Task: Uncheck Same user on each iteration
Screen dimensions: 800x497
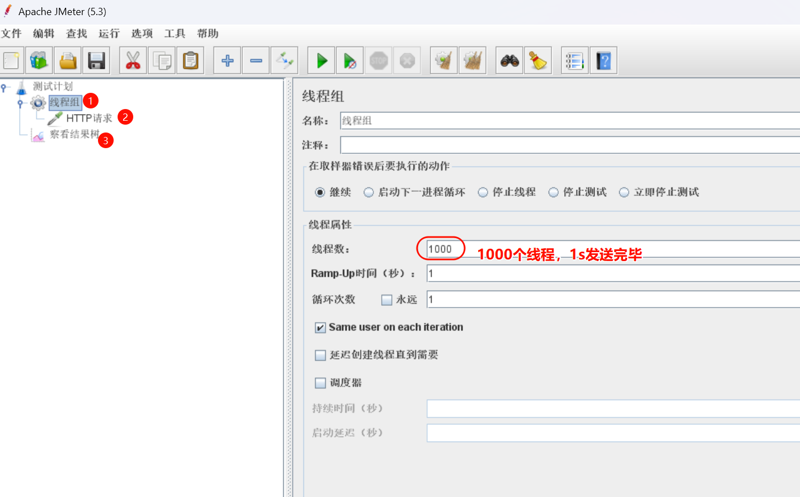Action: pos(320,328)
